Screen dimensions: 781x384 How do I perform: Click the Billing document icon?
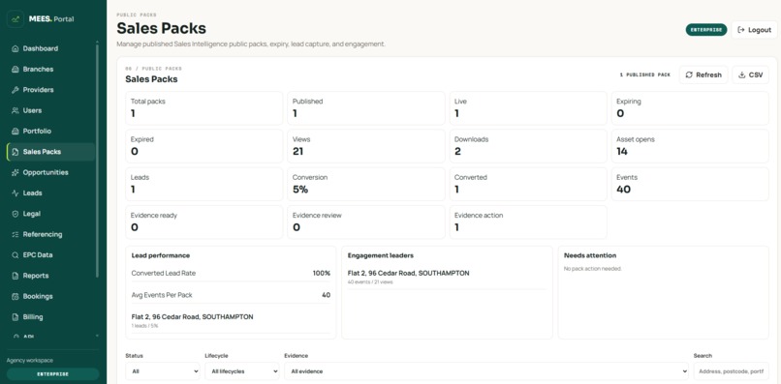pyautogui.click(x=15, y=317)
